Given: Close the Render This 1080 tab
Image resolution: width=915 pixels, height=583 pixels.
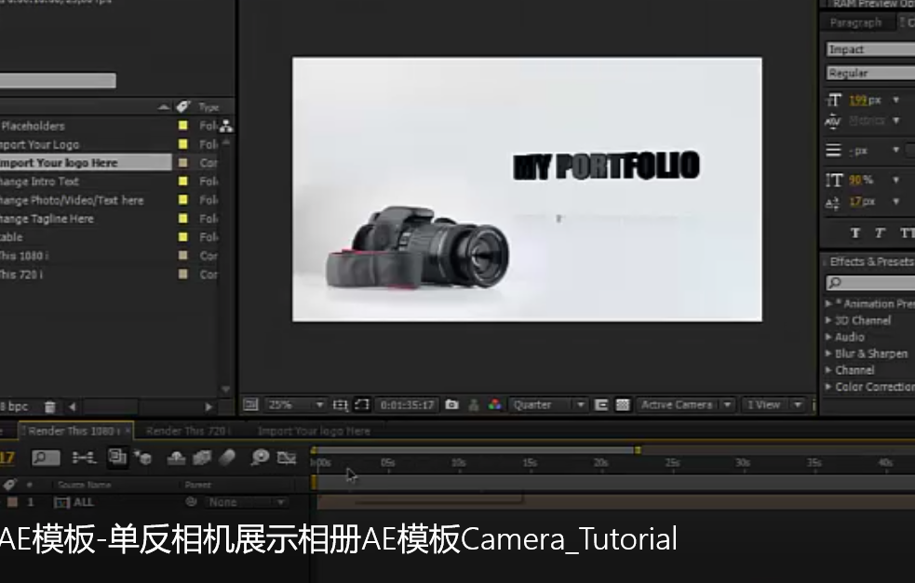Looking at the screenshot, I should (x=128, y=431).
